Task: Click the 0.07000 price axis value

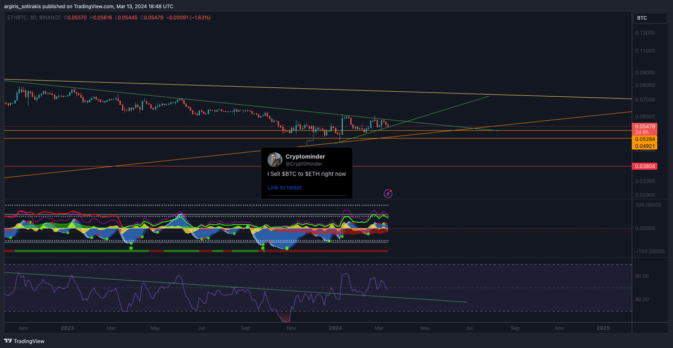Action: click(644, 100)
